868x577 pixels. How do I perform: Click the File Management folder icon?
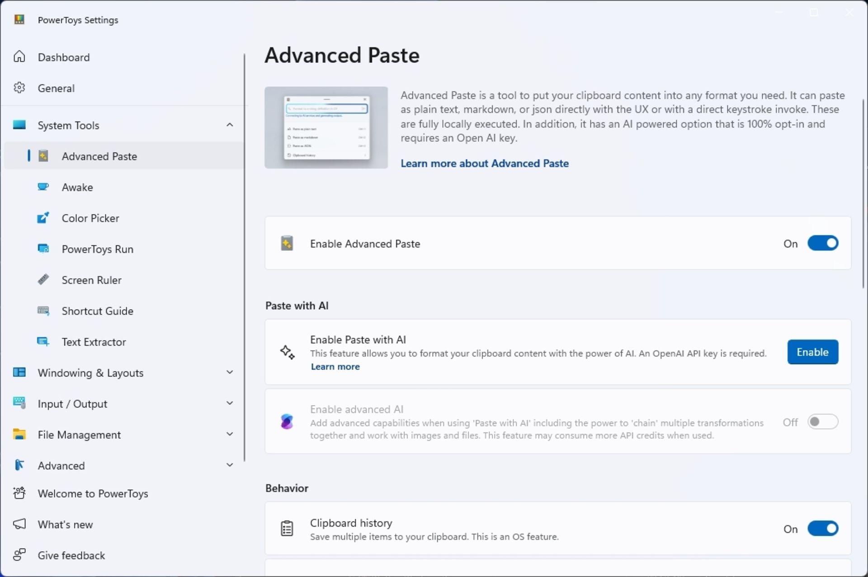[x=19, y=434]
